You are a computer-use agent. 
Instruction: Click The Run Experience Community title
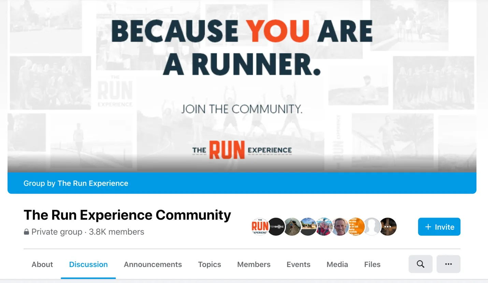pyautogui.click(x=127, y=215)
